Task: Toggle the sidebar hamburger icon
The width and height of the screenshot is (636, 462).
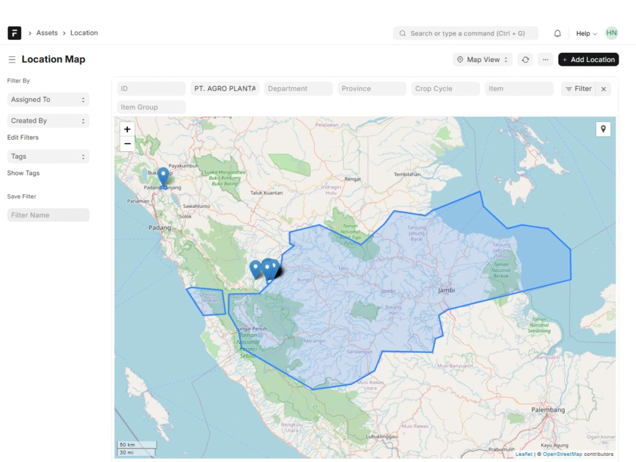Action: [12, 60]
